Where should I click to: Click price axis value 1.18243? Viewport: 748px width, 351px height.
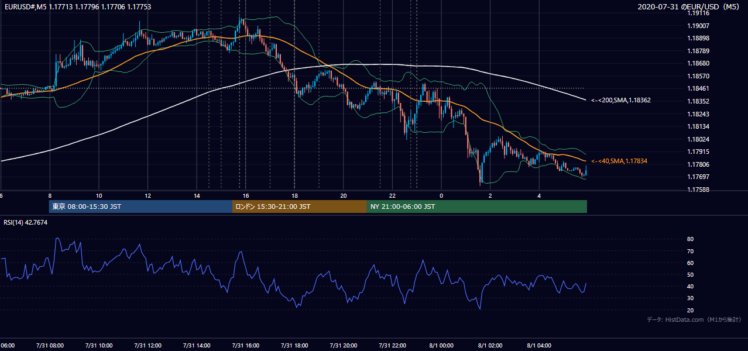[698, 114]
